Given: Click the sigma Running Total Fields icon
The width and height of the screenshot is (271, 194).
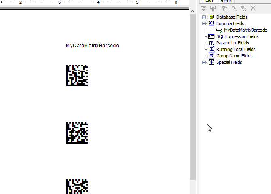Looking at the screenshot, I should tap(212, 49).
